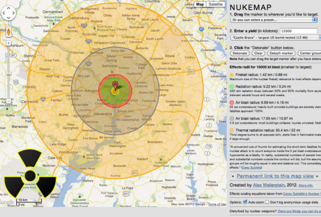The height and width of the screenshot is (217, 321).
Task: Click the gray air blast radius legend icon
Action: pyautogui.click(x=232, y=118)
